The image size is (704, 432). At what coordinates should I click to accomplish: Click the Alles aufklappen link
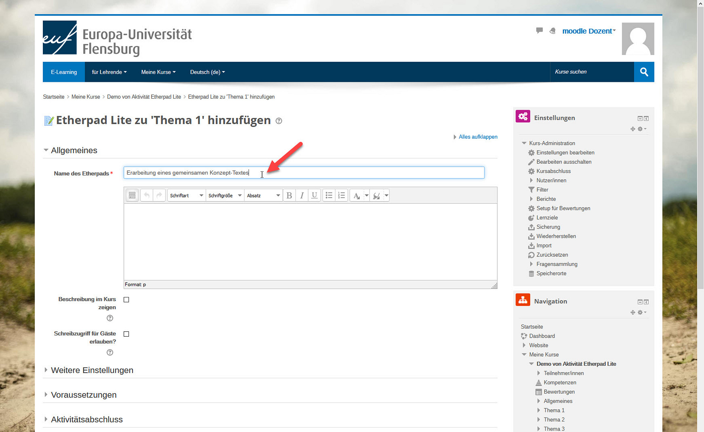click(478, 137)
